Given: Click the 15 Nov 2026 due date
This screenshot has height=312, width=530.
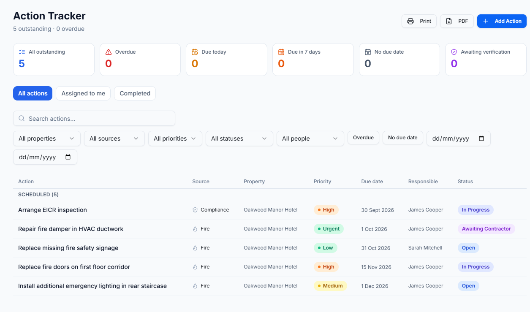Looking at the screenshot, I should 376,267.
